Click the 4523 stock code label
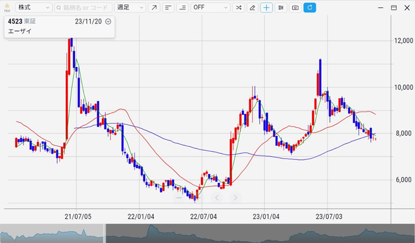The height and width of the screenshot is (243, 415). [14, 22]
